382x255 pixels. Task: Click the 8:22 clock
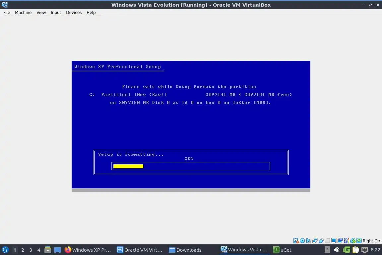pyautogui.click(x=375, y=250)
